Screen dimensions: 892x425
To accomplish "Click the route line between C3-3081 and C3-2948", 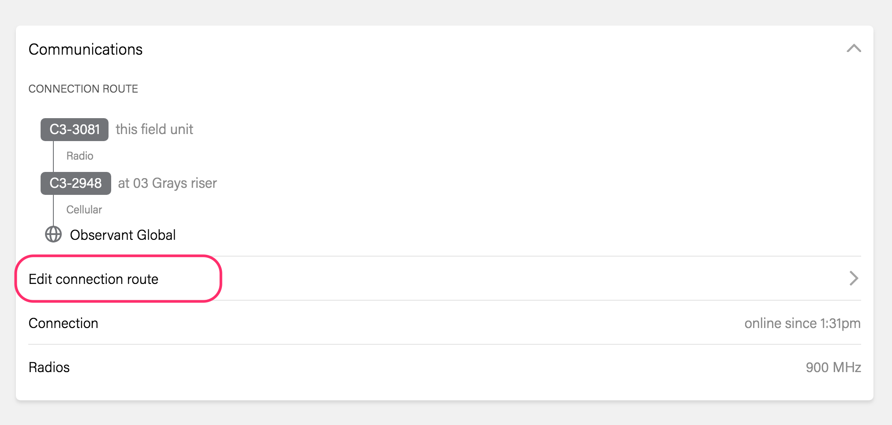I will [53, 157].
